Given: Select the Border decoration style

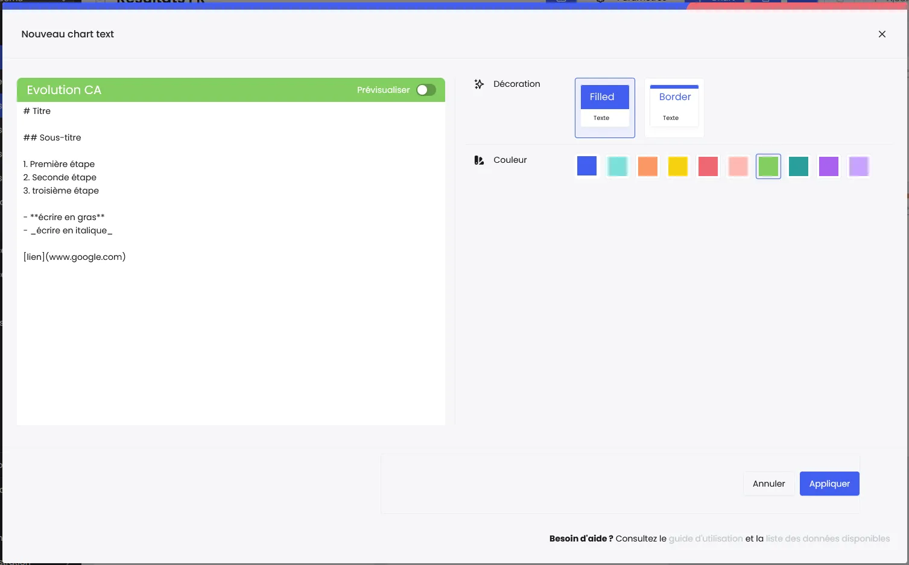Looking at the screenshot, I should coord(674,108).
